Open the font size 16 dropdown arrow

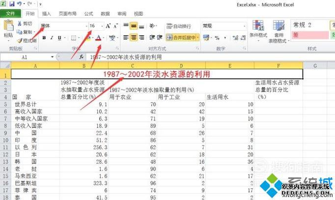[x=102, y=26]
